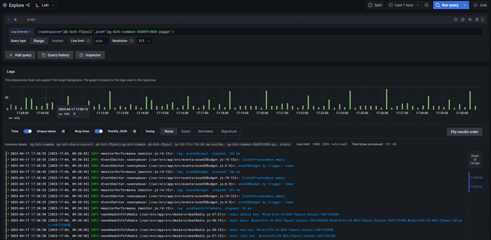The height and width of the screenshot is (240, 491).
Task: Click Add query button
Action: pyautogui.click(x=20, y=55)
